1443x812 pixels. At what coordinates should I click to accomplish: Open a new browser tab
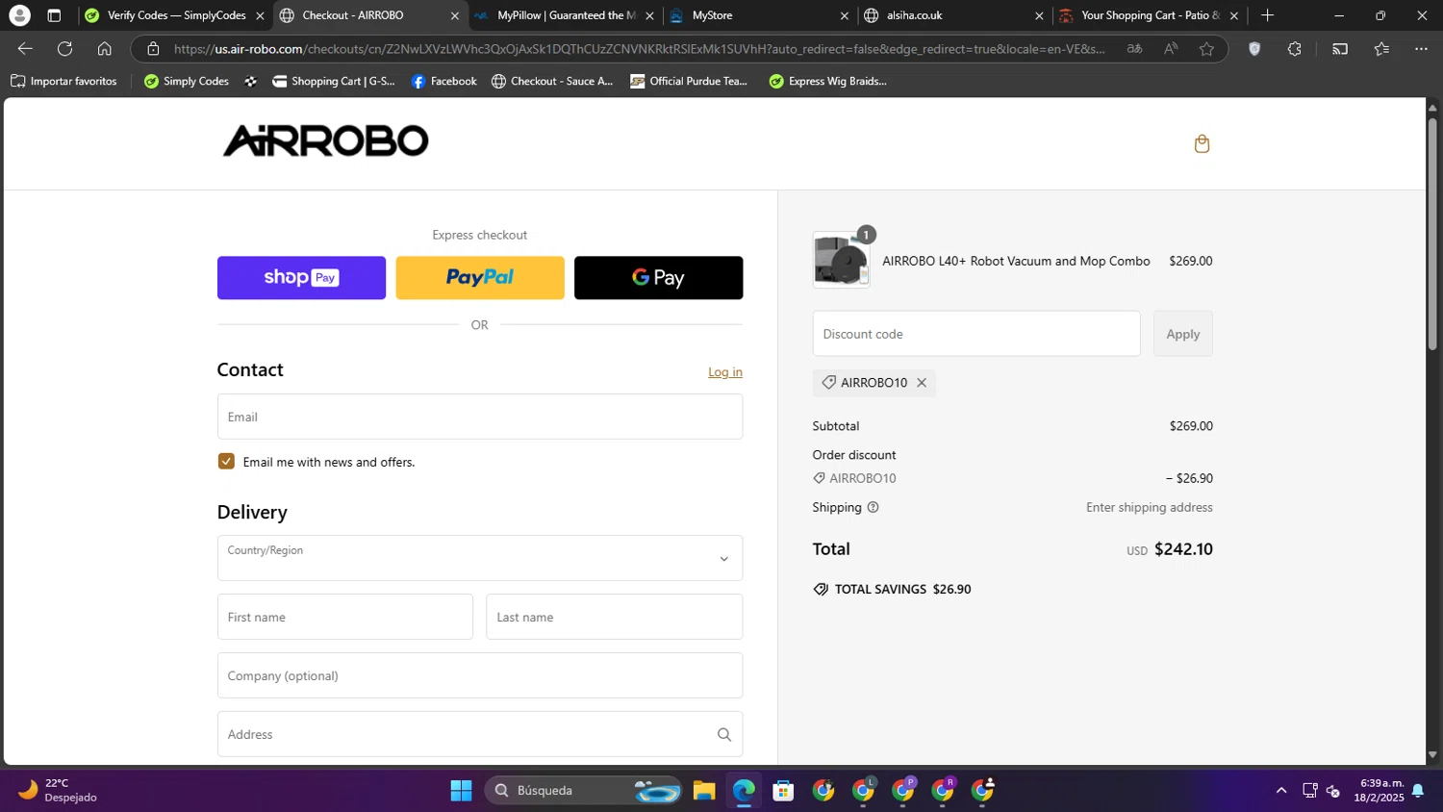tap(1267, 15)
